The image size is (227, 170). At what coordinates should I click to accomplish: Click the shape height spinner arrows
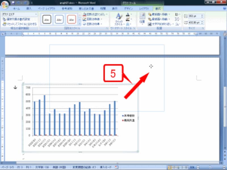(202, 16)
